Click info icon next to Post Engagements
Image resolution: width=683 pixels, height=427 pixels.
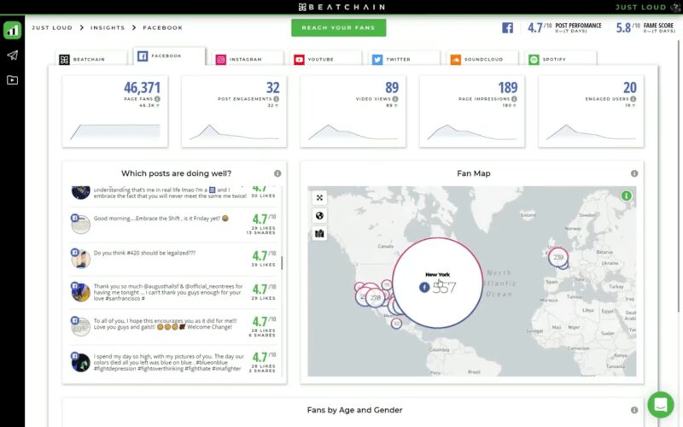276,99
